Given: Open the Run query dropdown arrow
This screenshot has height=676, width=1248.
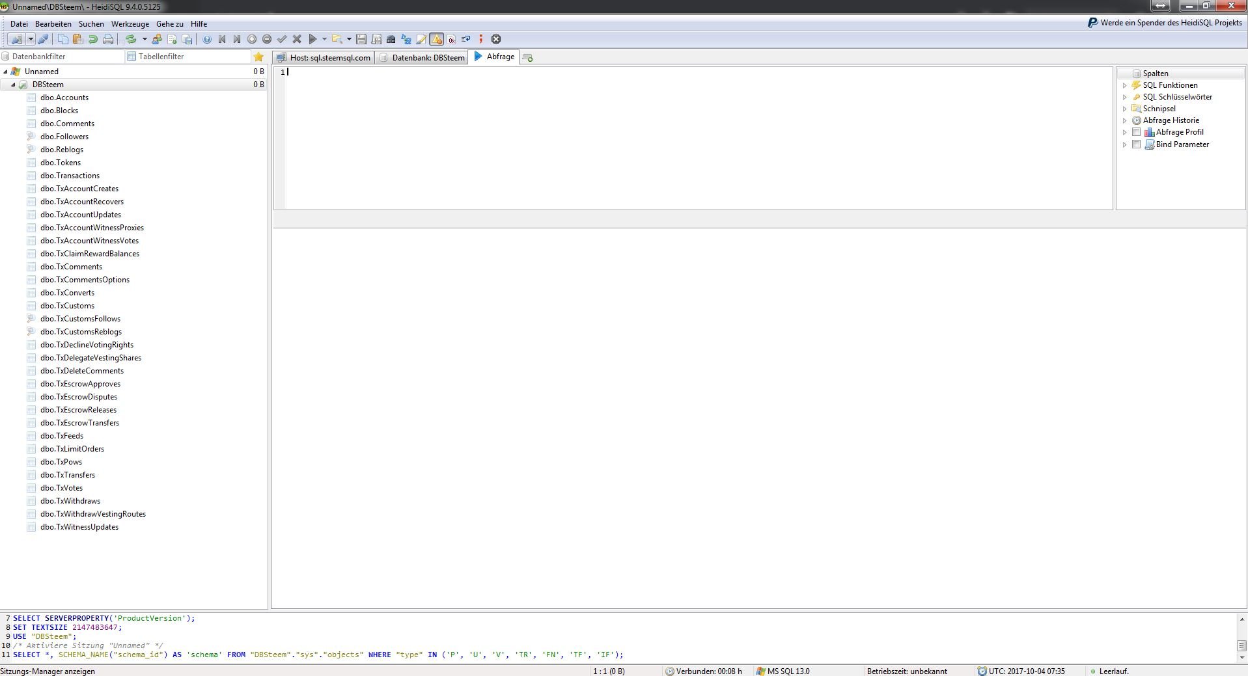Looking at the screenshot, I should click(x=324, y=39).
